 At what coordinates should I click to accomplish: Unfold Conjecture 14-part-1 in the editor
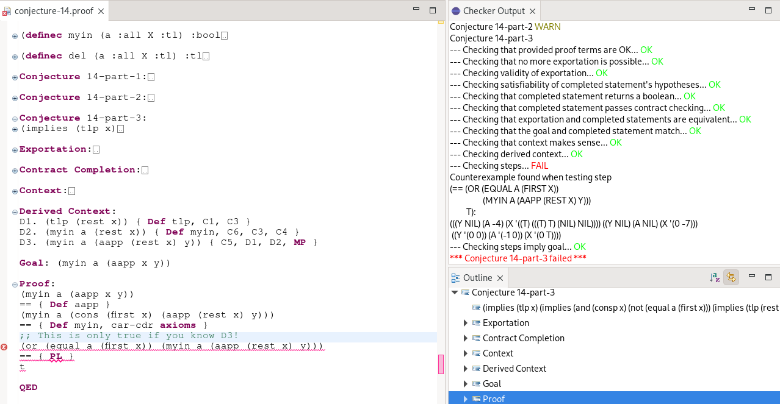click(15, 77)
